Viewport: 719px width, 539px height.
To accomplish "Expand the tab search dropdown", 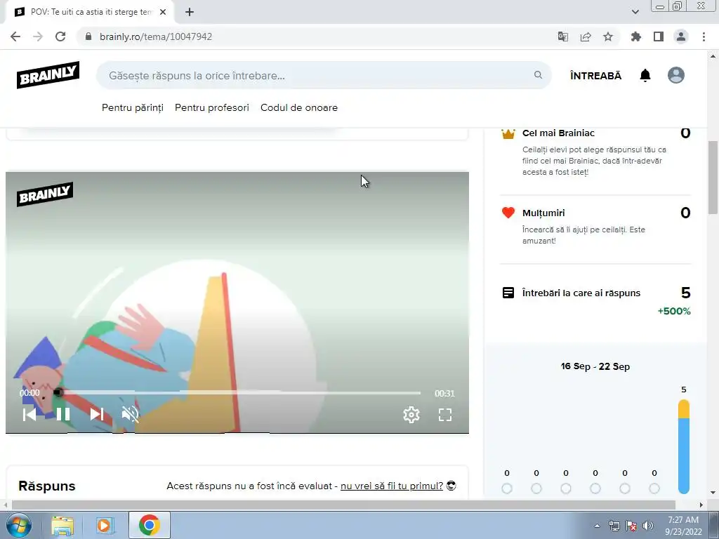I will click(x=635, y=12).
